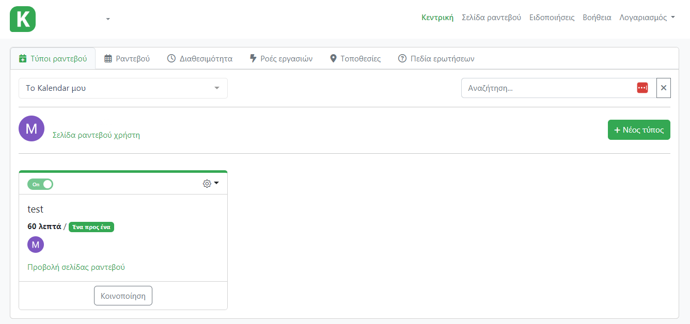Turn off the On switch on the test card

40,184
